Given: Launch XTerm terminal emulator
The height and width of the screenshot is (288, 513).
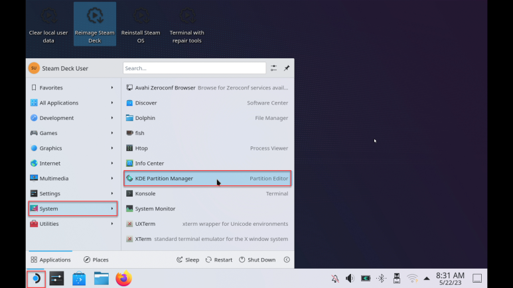Looking at the screenshot, I should pos(208,239).
